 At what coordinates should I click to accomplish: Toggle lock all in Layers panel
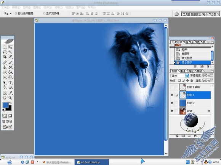coord(192,80)
